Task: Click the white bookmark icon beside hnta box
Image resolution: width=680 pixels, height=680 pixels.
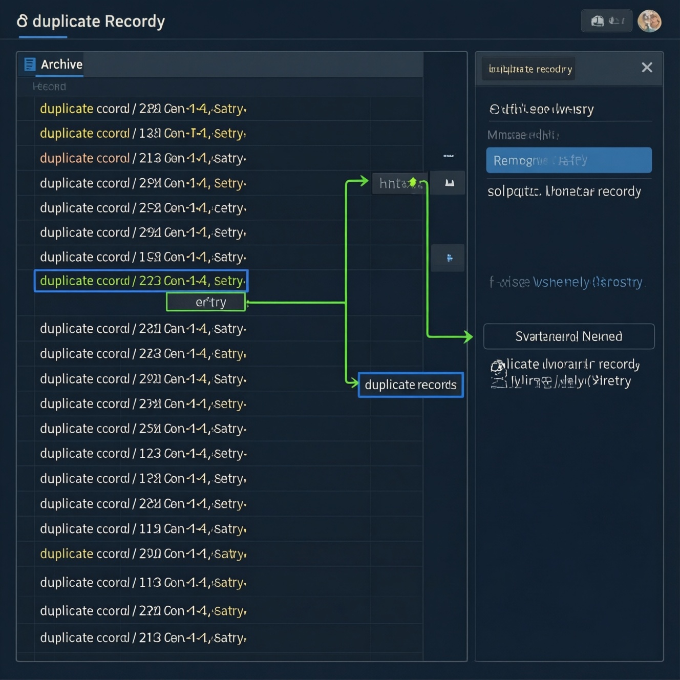Action: pyautogui.click(x=449, y=183)
